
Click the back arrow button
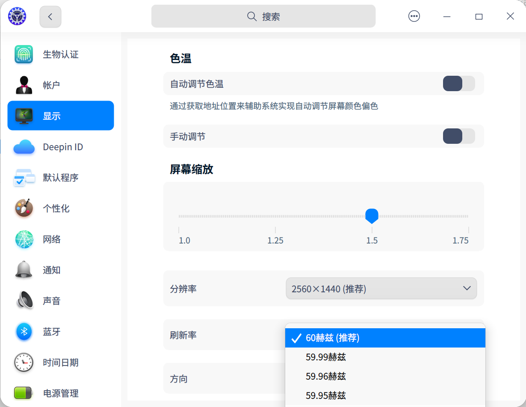point(50,16)
